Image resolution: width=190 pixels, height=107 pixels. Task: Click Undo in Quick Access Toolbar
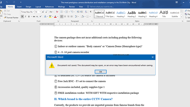pos(7,2)
